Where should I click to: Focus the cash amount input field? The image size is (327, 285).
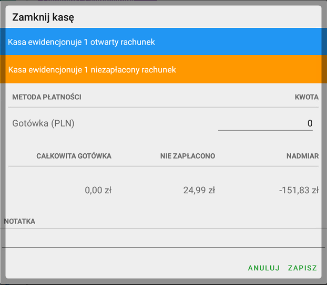[x=265, y=123]
